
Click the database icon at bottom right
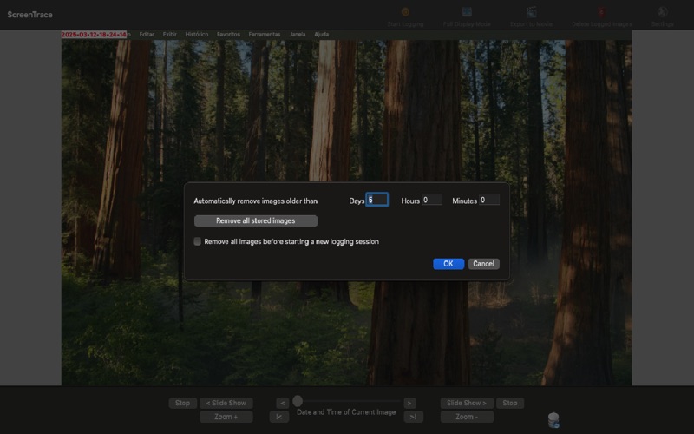coord(553,420)
